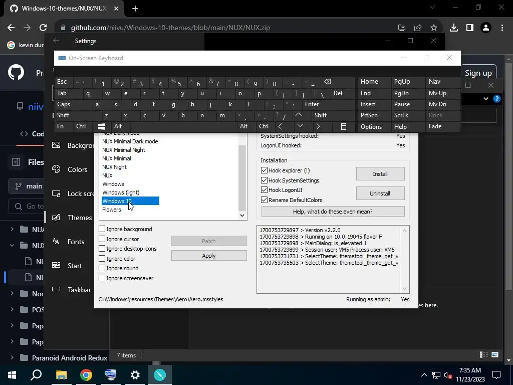Show hidden tray icons chevron
This screenshot has width=513, height=385.
pyautogui.click(x=424, y=375)
